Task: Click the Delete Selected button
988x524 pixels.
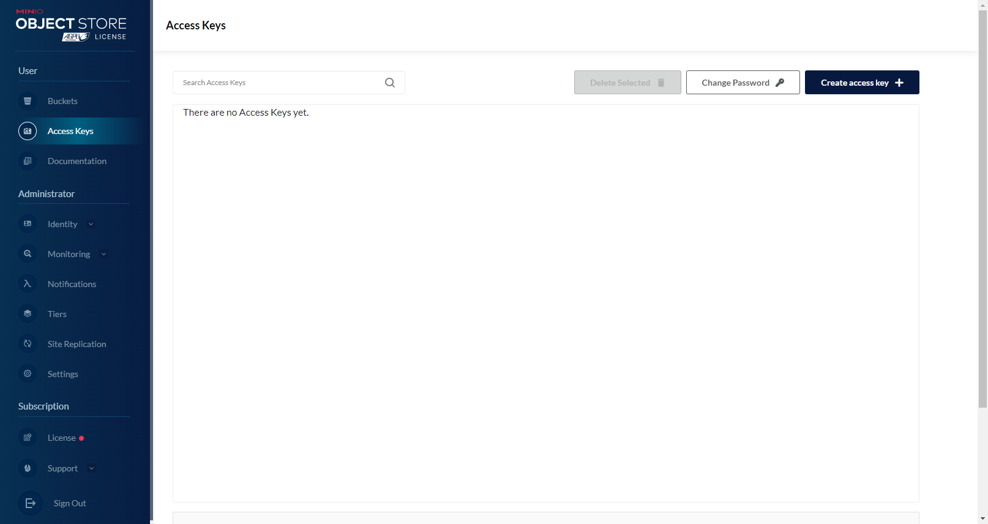Action: [627, 83]
